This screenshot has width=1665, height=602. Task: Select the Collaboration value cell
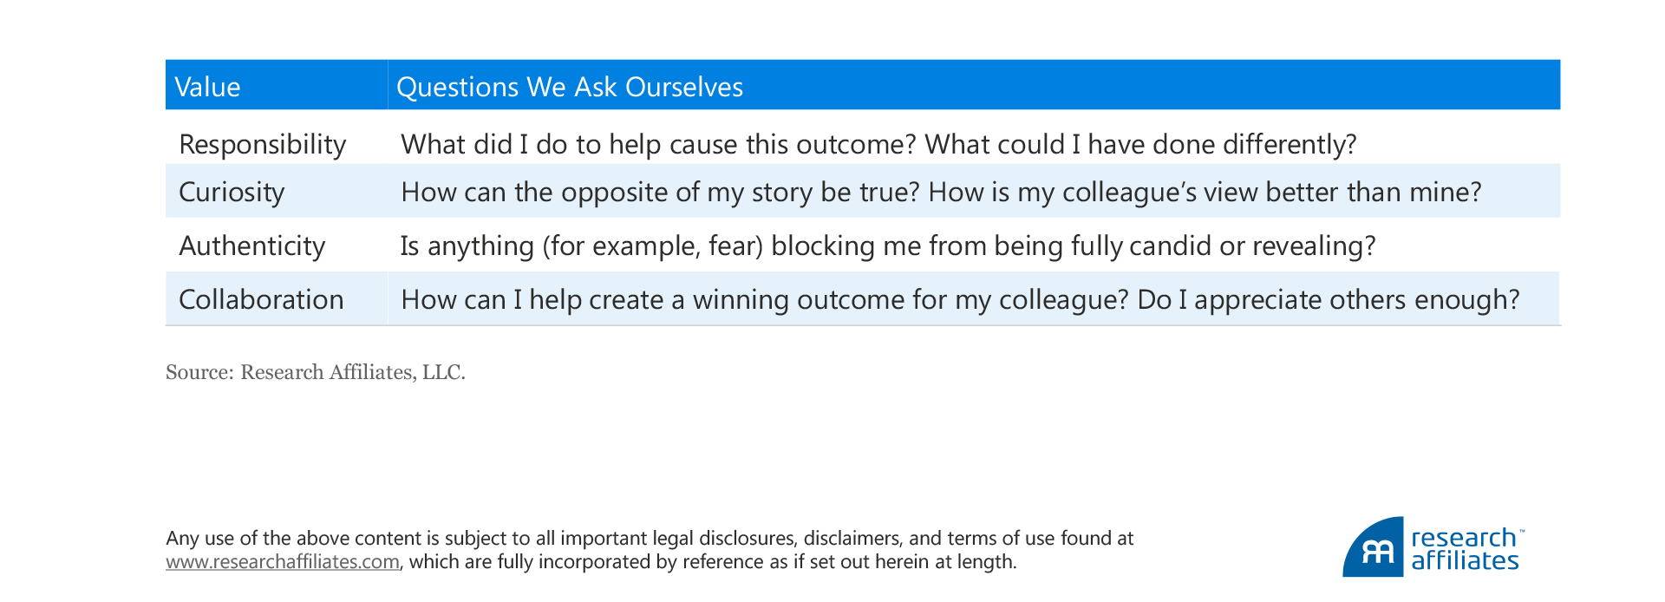[261, 299]
